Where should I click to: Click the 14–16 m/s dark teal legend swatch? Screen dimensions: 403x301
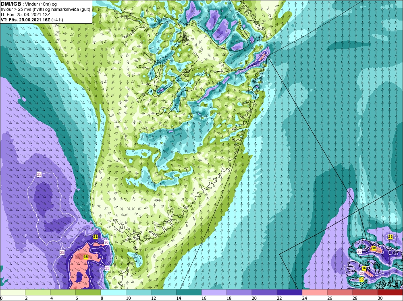tap(189, 293)
